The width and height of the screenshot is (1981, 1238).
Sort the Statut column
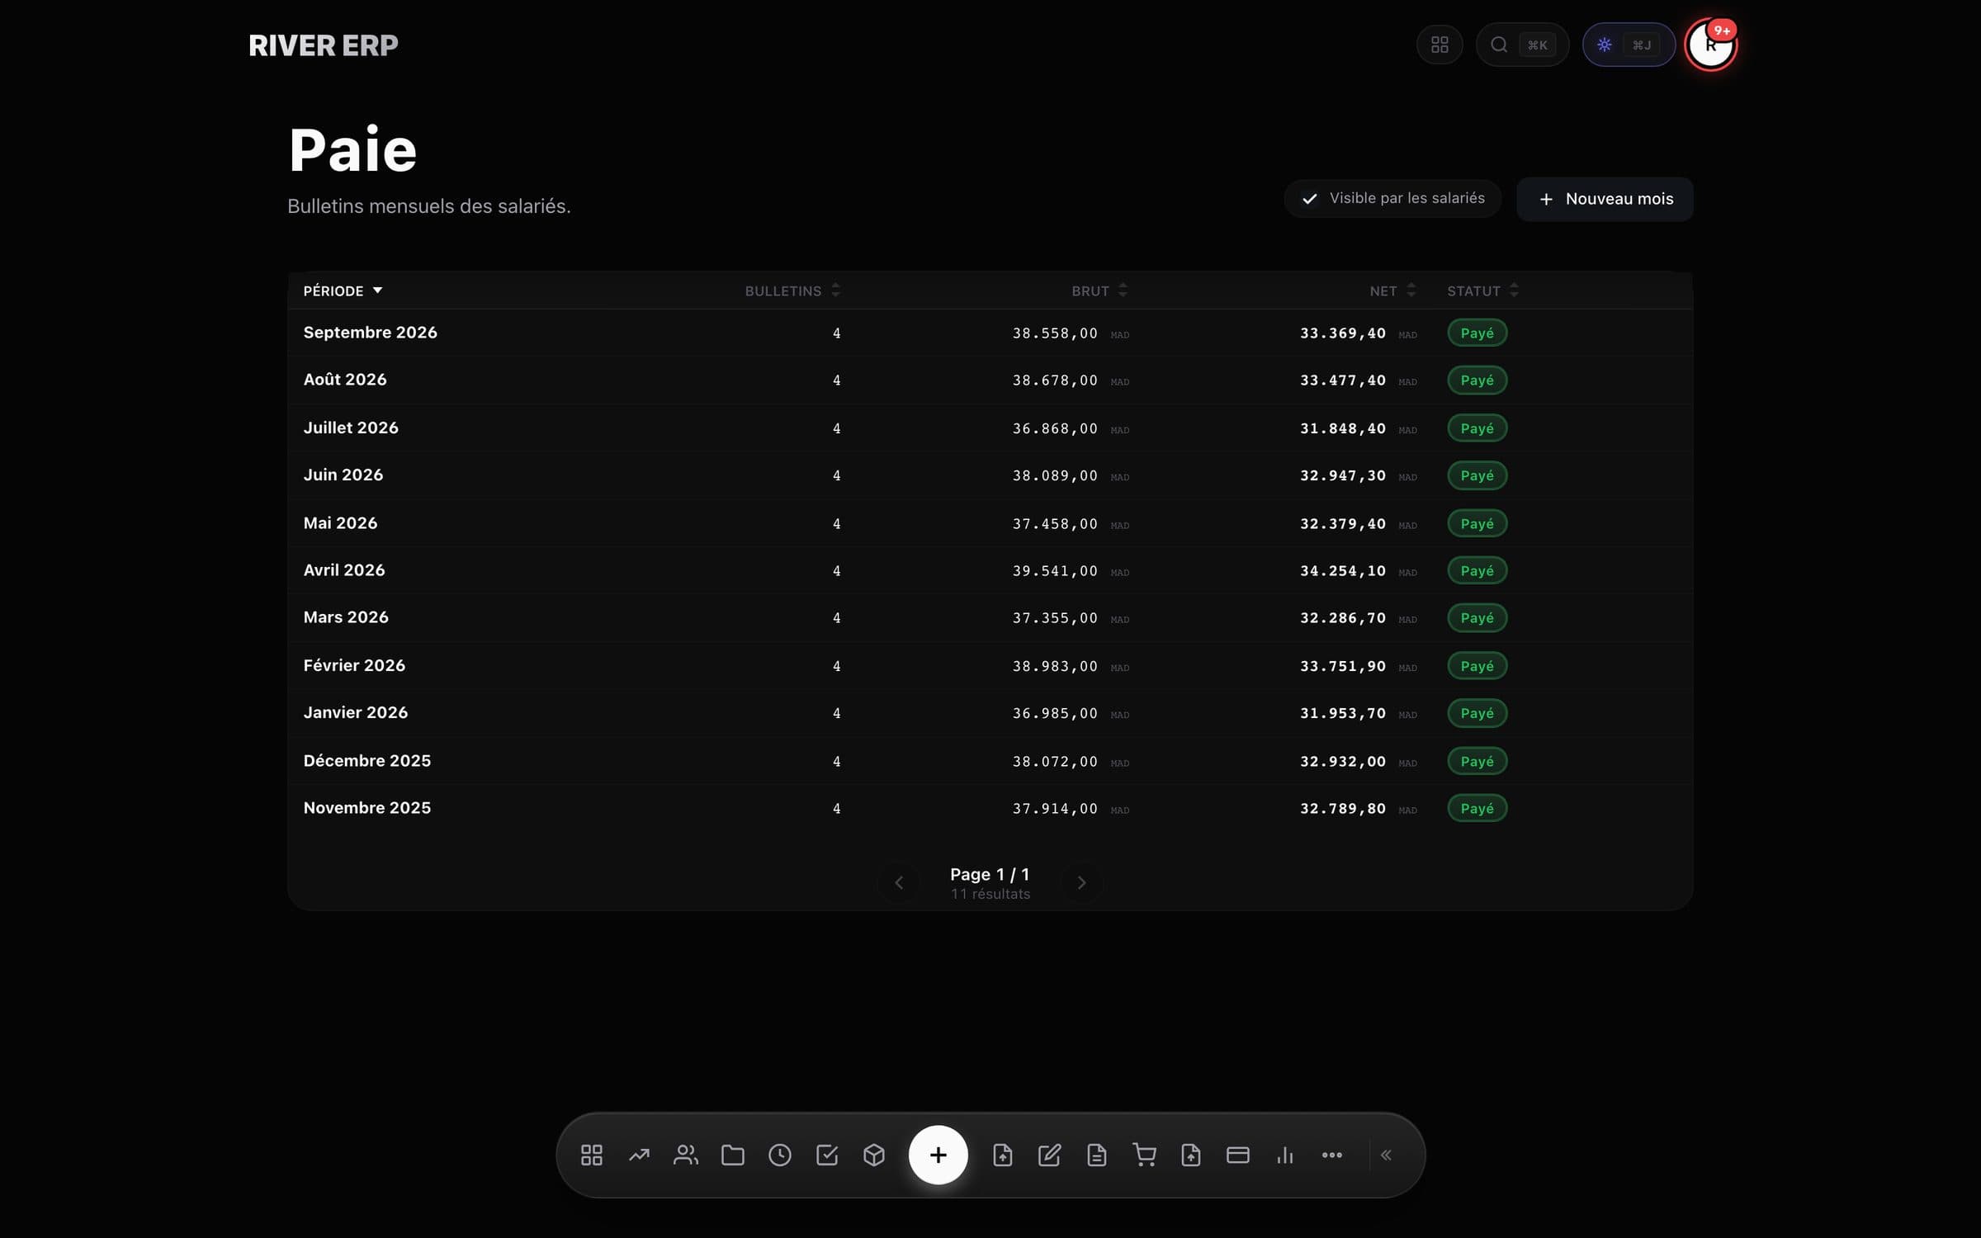coord(1482,291)
